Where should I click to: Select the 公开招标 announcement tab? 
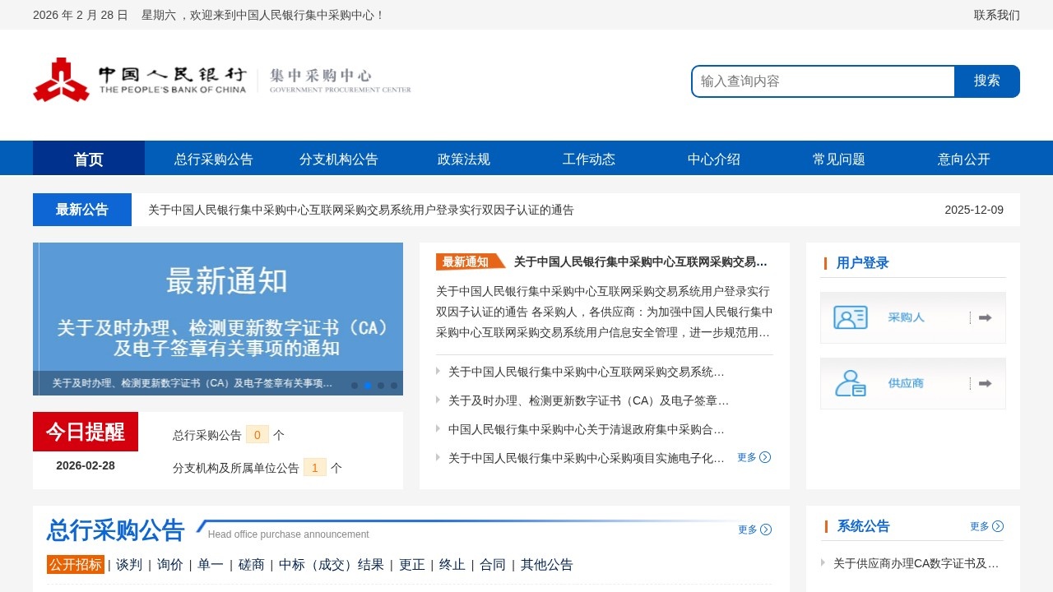pos(76,565)
